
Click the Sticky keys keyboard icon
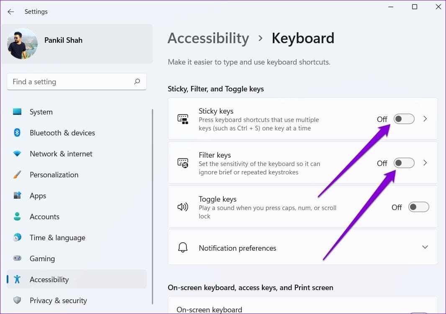[x=183, y=119]
